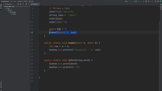This screenshot has height=91, width=162.
Task: Click the Main class breadcrumb
Action: coord(26,1)
